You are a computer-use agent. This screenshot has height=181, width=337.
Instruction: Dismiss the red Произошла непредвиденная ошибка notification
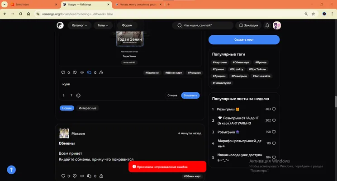click(167, 167)
